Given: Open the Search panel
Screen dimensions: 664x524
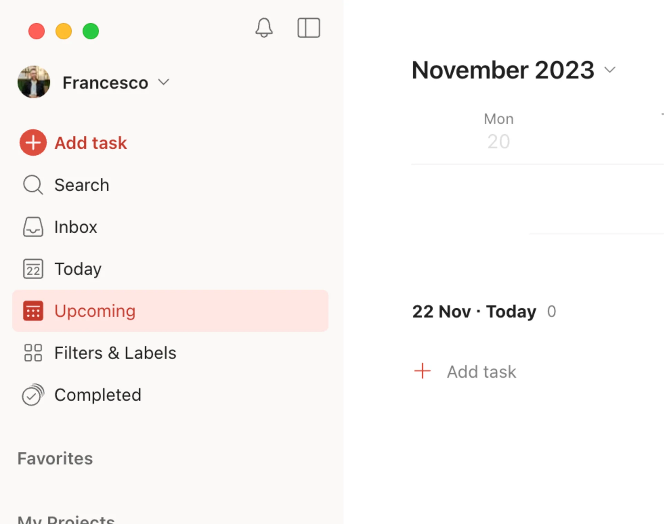Looking at the screenshot, I should (81, 185).
